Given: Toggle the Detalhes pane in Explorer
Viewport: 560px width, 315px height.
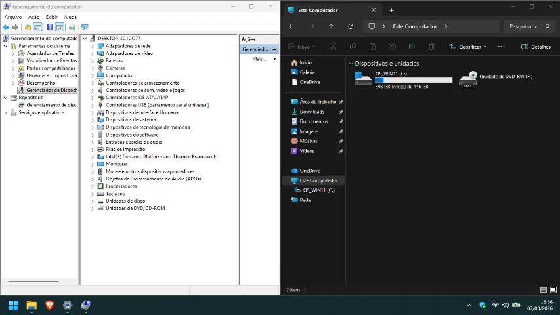Looking at the screenshot, I should (x=536, y=47).
